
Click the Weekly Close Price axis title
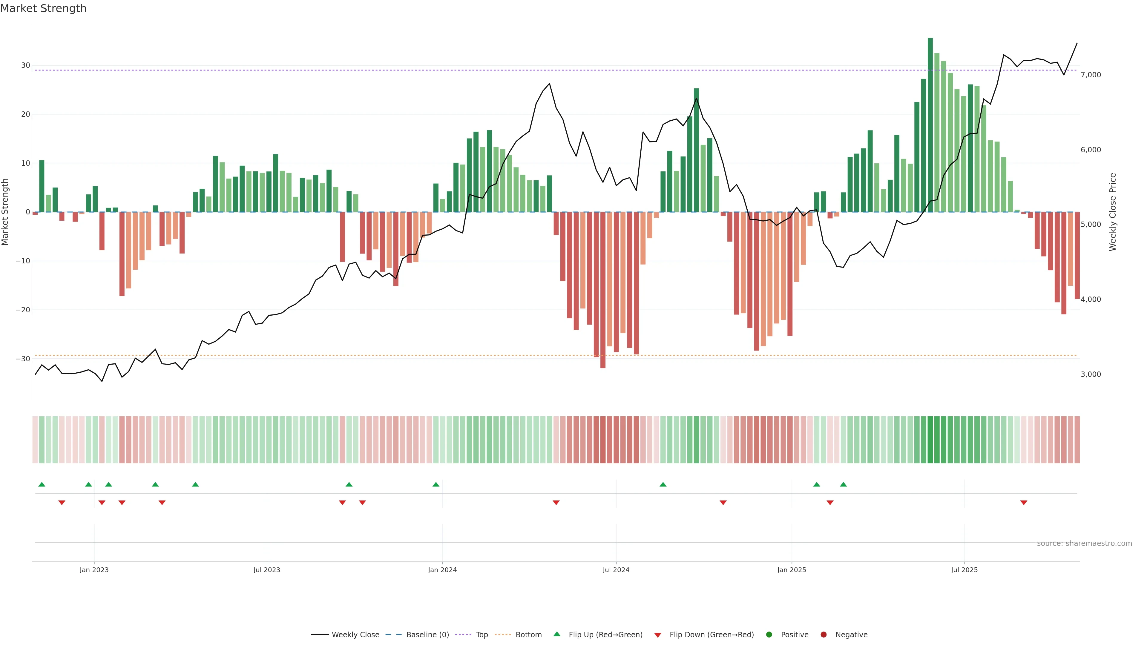point(1113,212)
